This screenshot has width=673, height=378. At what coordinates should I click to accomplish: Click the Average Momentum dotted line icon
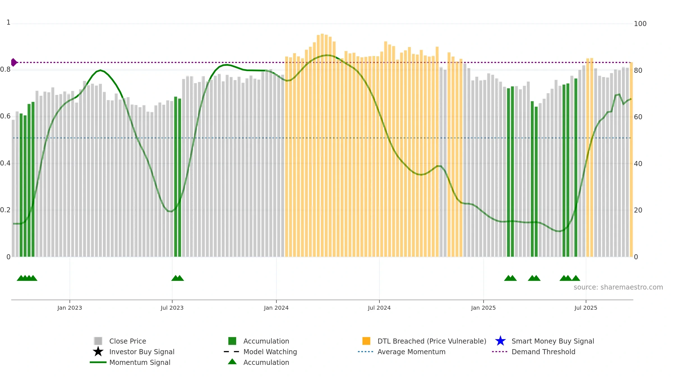coord(366,352)
